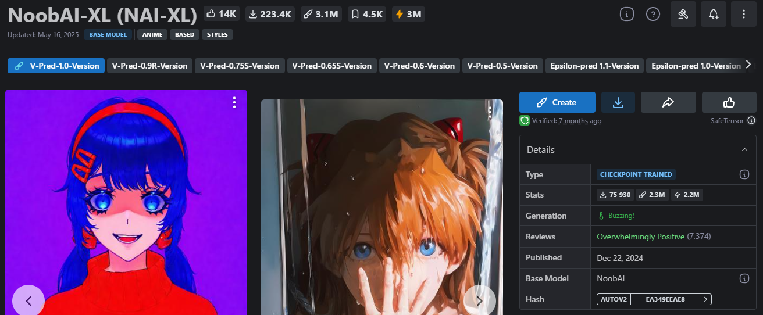
Task: Open the model info circle icon at top
Action: pyautogui.click(x=626, y=15)
